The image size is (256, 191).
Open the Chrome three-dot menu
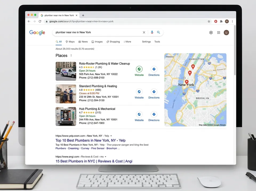[232, 21]
